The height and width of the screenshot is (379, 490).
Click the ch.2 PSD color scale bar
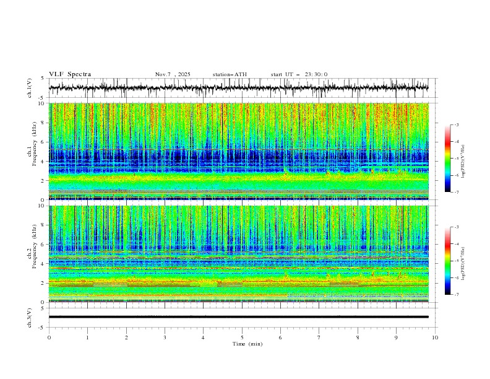coord(447,261)
